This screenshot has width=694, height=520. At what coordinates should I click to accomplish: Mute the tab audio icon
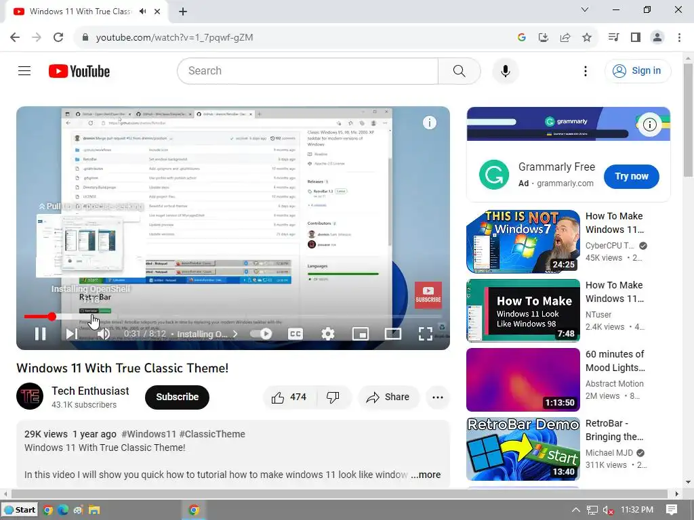[142, 12]
